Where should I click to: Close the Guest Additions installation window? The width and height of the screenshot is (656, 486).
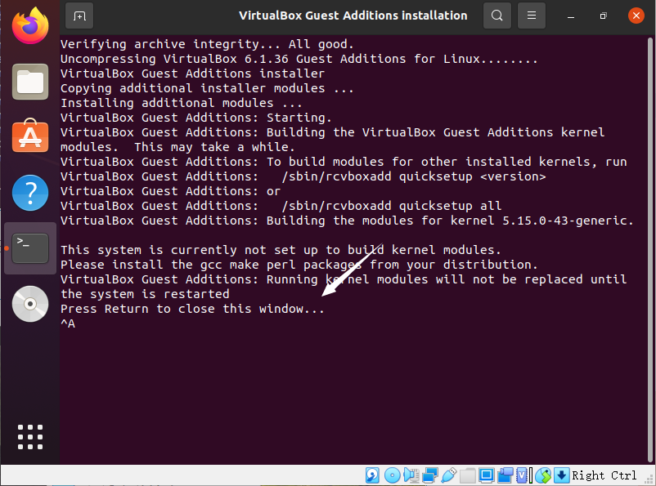[636, 16]
